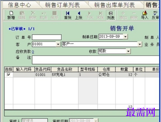
Task: Open the 列表 list view icon
Action: [x=111, y=15]
